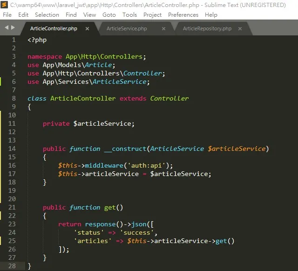Open the Edit menu
Viewport: 298px width, 271px height.
[x=23, y=15]
